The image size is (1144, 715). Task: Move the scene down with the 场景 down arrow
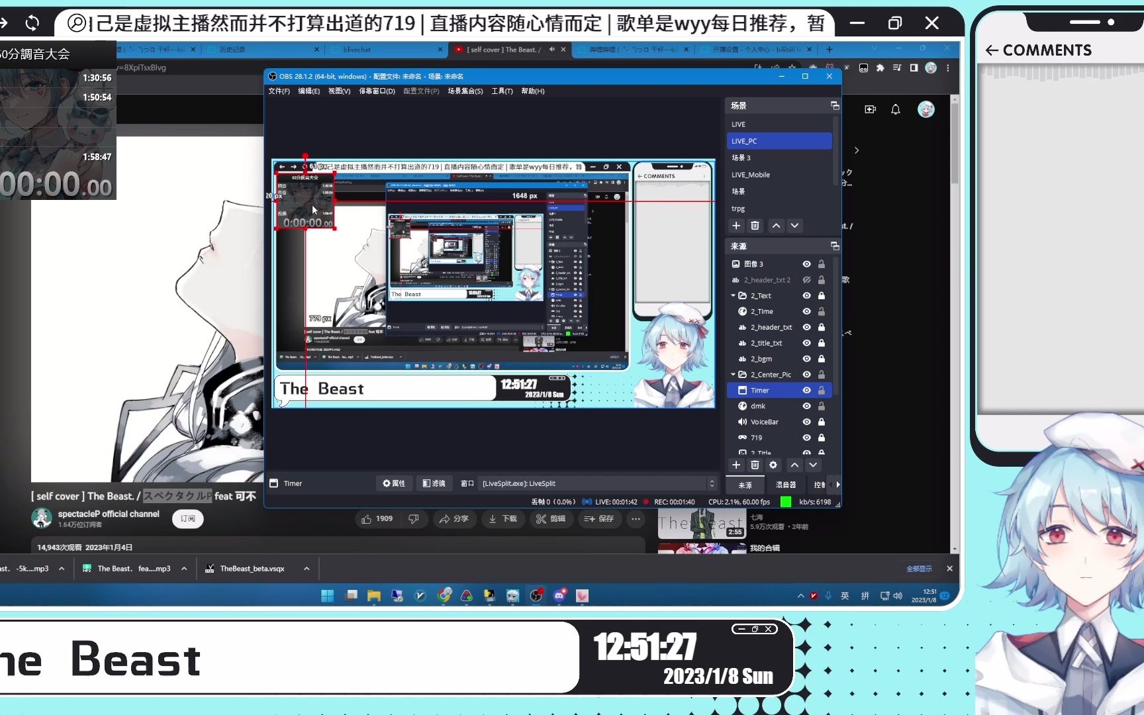click(x=794, y=226)
